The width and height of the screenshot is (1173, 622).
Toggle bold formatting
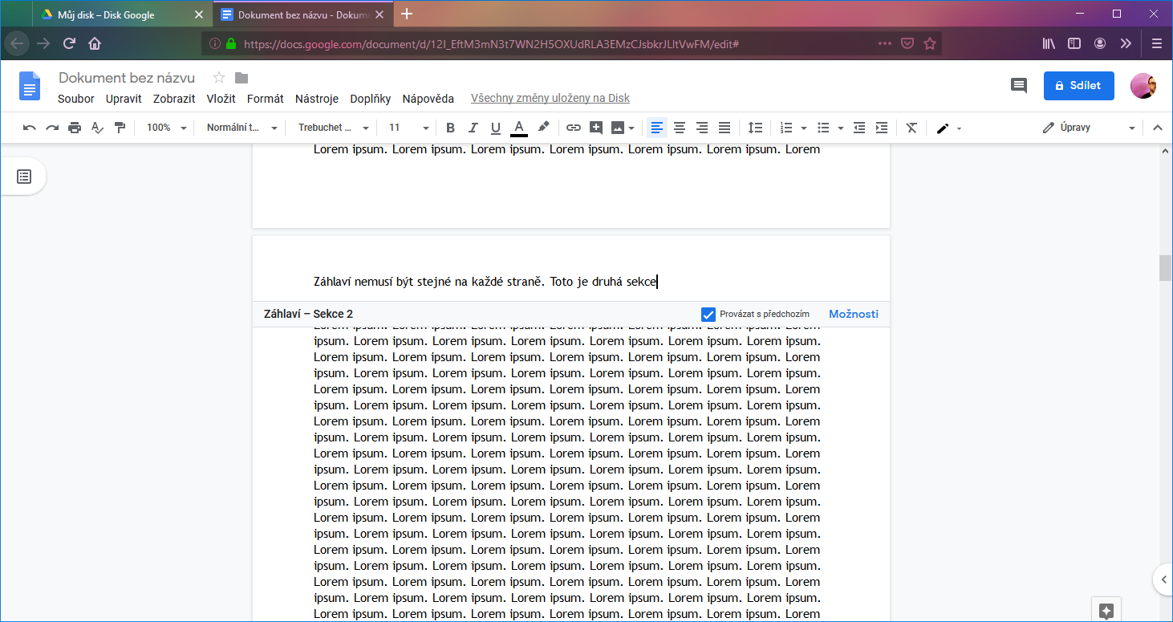coord(450,128)
